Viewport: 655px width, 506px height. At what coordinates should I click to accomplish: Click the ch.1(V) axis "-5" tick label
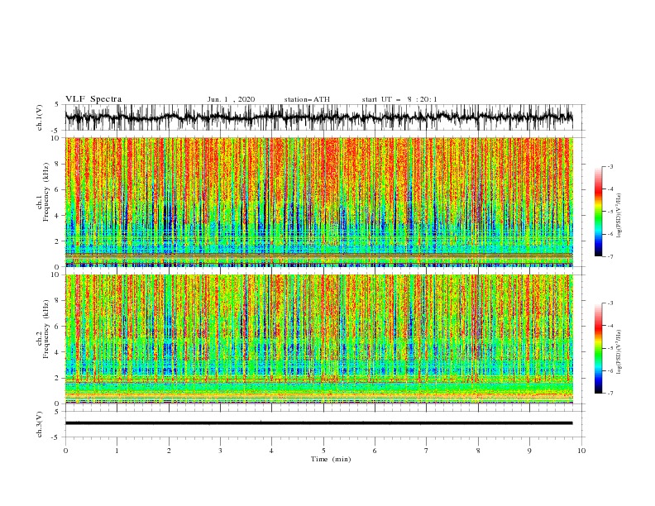[x=56, y=131]
